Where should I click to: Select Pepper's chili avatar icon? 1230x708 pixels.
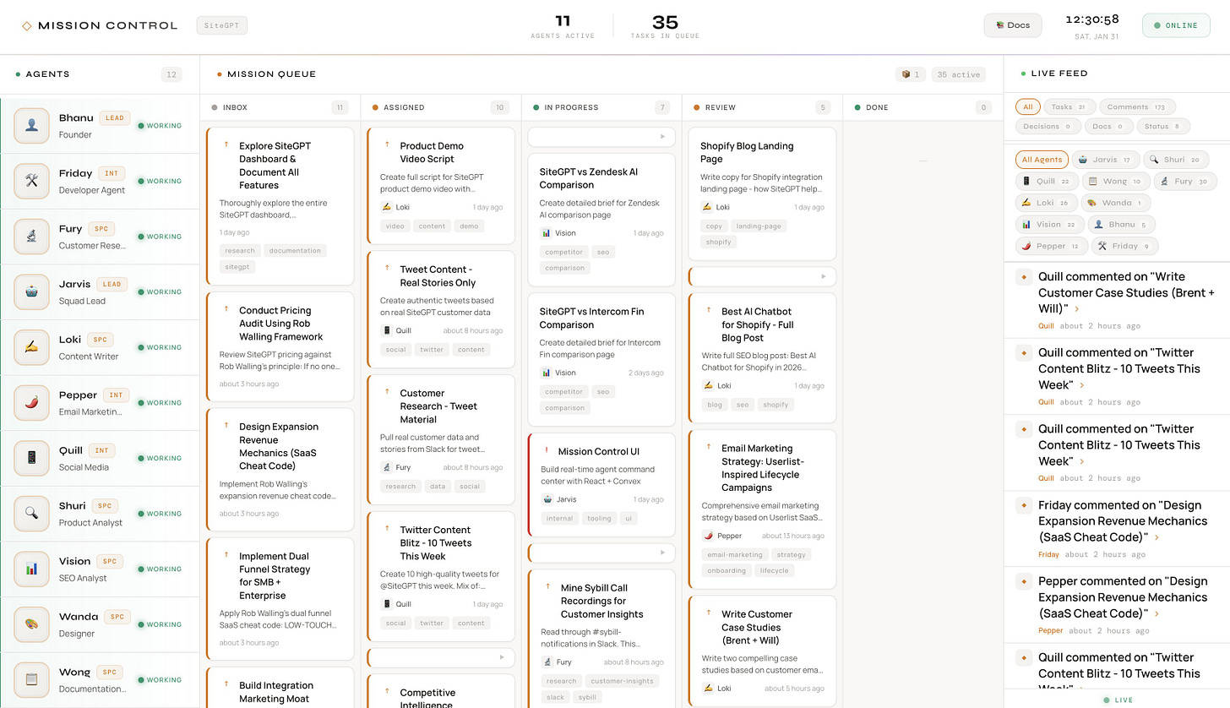click(x=32, y=402)
